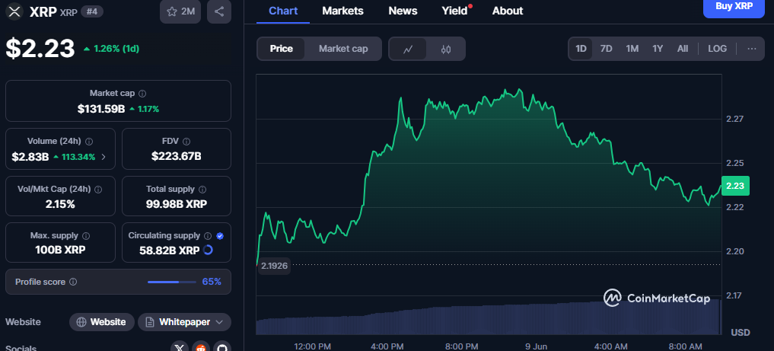Click the 65% profile score value
Screen dimensions: 774x351
(x=212, y=282)
